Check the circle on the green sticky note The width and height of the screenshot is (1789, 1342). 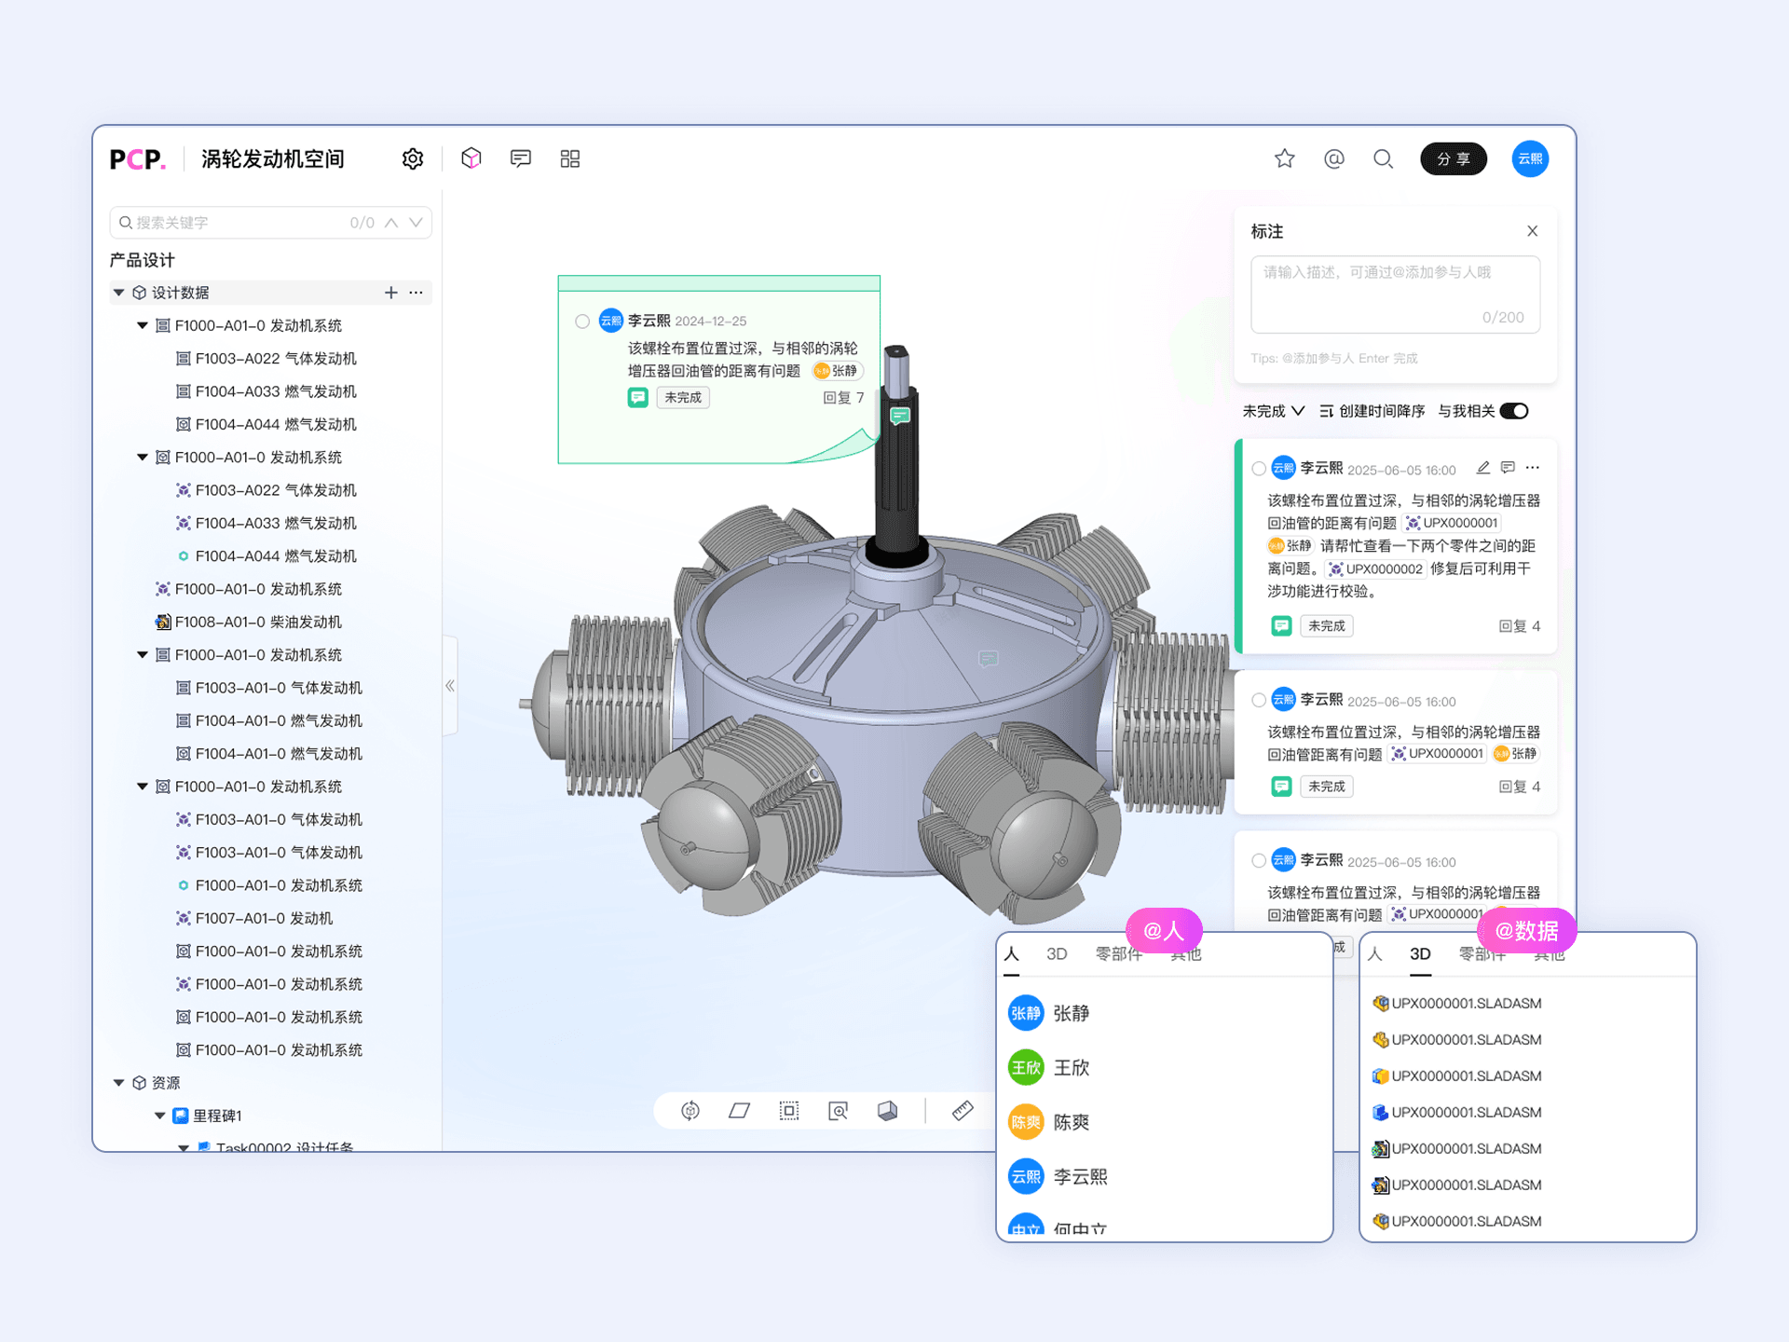582,322
